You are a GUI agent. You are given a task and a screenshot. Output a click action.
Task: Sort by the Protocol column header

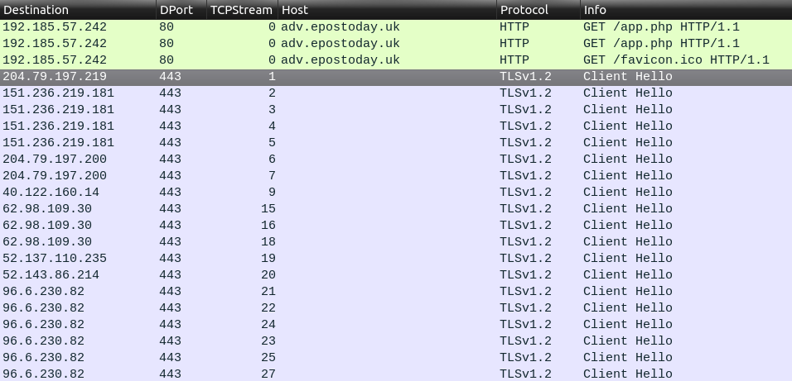(x=524, y=10)
